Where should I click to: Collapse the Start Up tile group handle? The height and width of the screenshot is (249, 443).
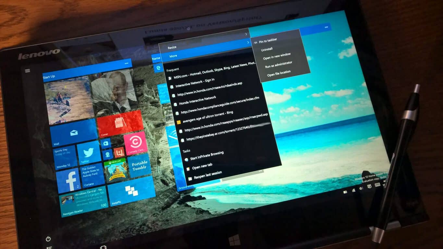[x=126, y=64]
